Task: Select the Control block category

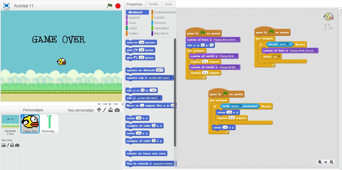Action: (x=159, y=18)
